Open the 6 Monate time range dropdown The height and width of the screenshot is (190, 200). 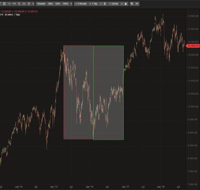click(x=81, y=4)
